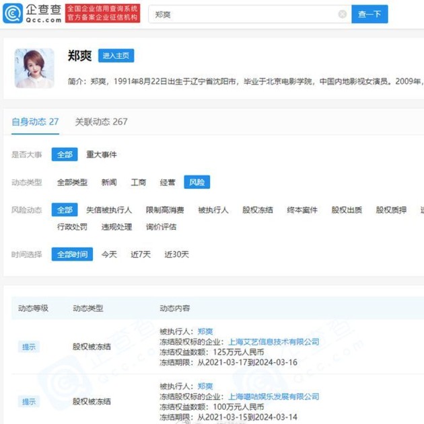Open the 郑爽 profile photo thumbnail

pos(34,68)
